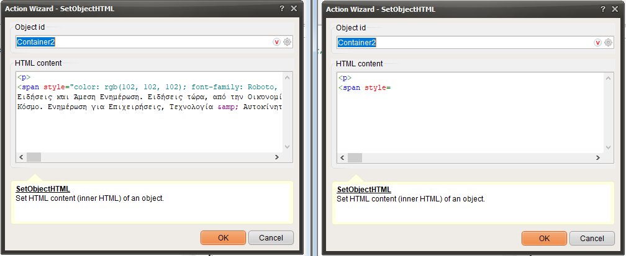Viewport: 626px width, 256px height.
Task: Click Cancel in left SetObjectHTML dialog
Action: click(271, 237)
